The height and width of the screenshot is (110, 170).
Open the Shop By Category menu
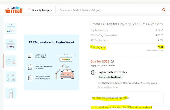40,10
